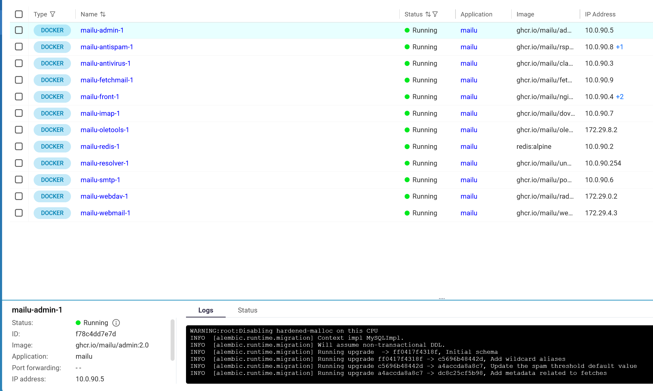Open the mailu-front-1 container link
653x391 pixels.
(x=100, y=97)
